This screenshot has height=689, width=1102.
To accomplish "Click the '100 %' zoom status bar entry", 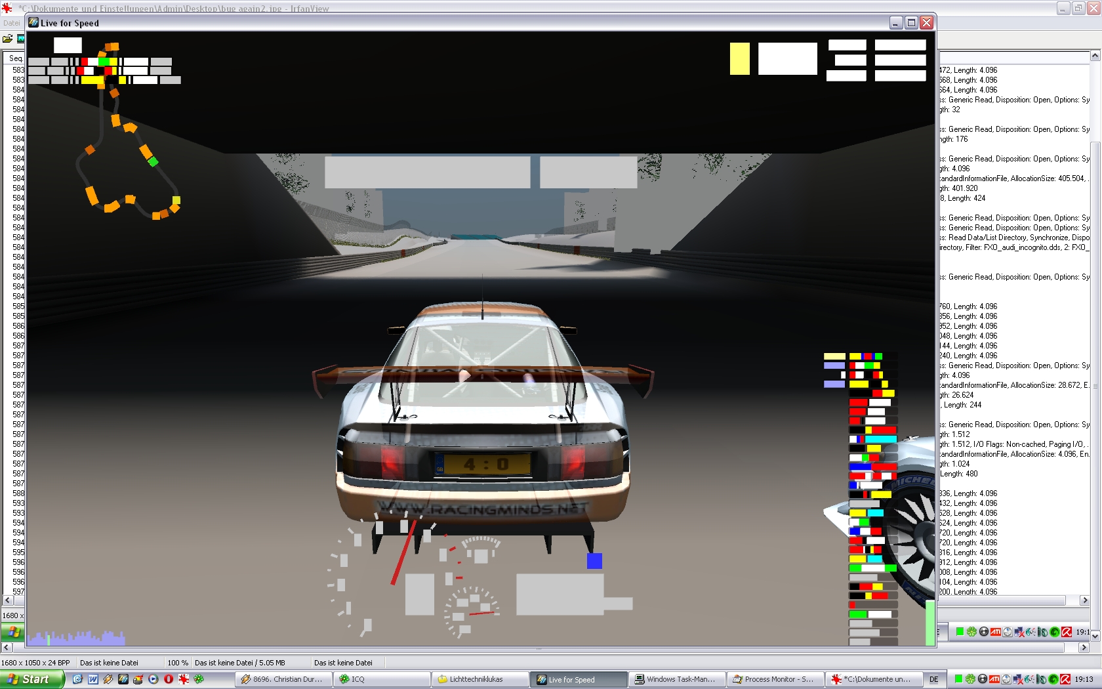I will (x=178, y=663).
